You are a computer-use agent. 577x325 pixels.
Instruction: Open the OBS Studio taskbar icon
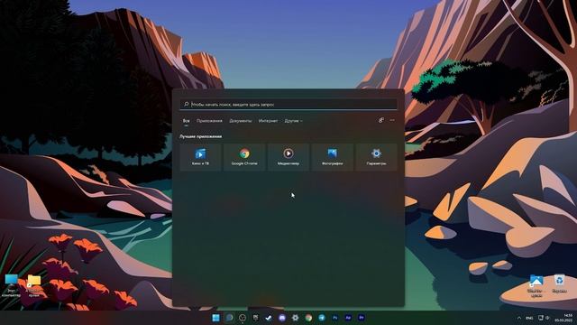[243, 318]
